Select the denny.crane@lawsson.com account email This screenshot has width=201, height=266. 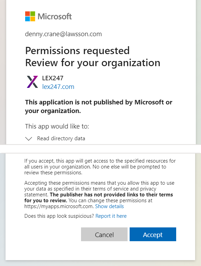click(x=63, y=34)
